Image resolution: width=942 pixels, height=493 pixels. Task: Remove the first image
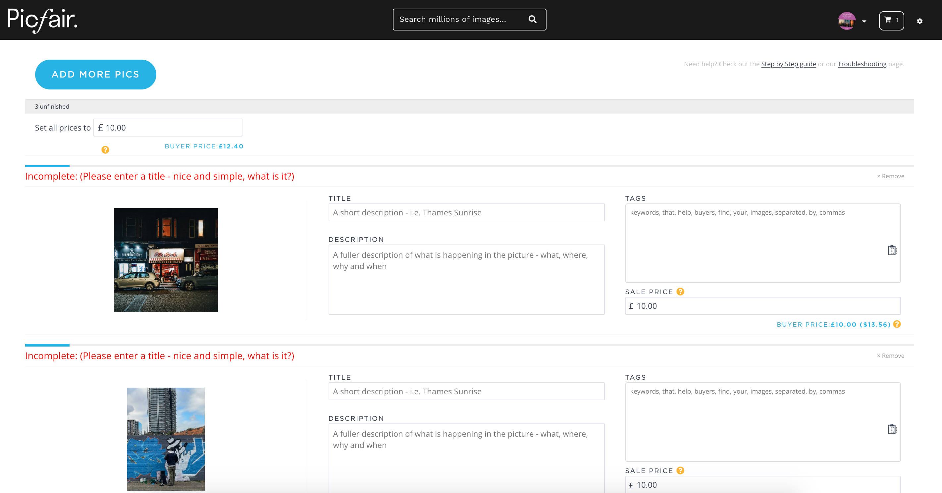[890, 176]
